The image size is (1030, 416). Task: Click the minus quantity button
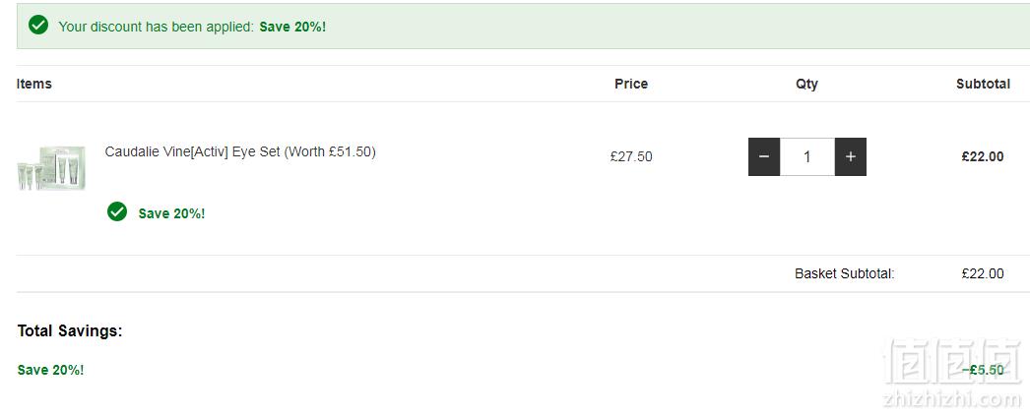764,156
